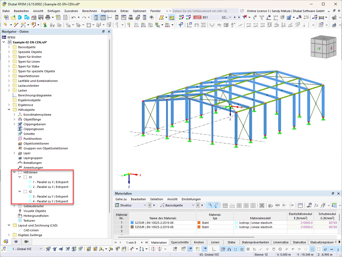Click the nodal support tool icon

click(45, 25)
